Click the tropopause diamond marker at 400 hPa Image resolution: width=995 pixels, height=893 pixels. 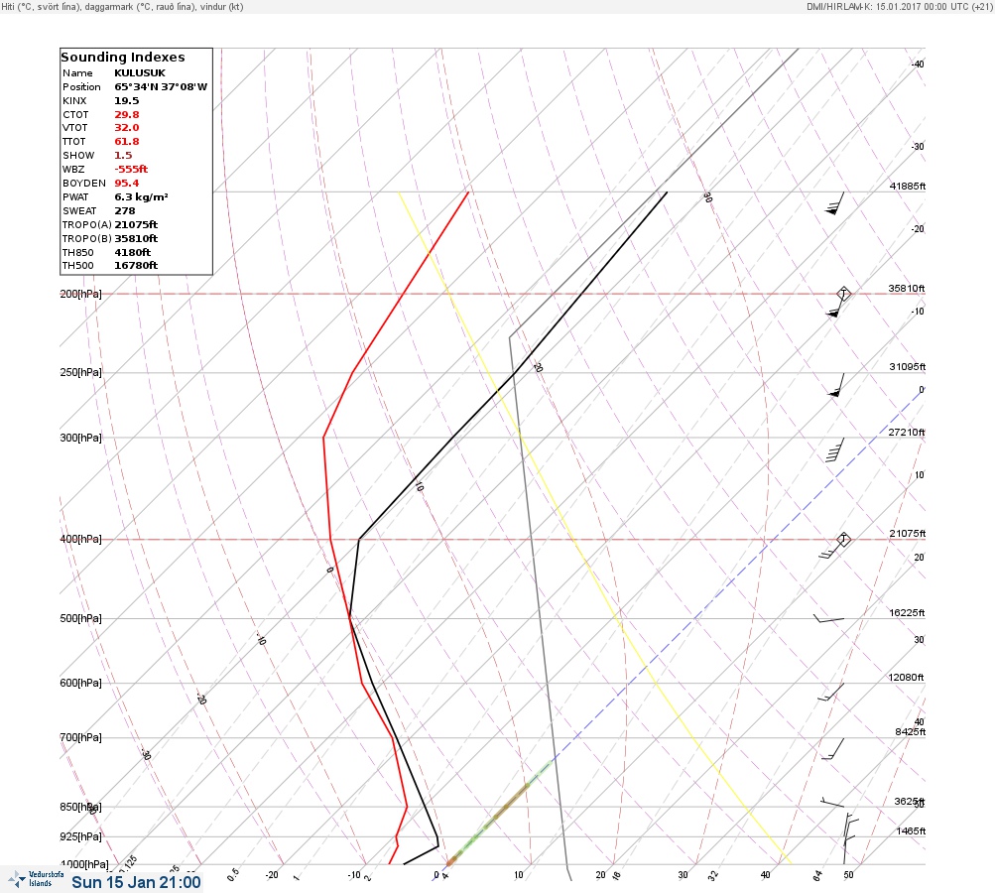click(843, 540)
